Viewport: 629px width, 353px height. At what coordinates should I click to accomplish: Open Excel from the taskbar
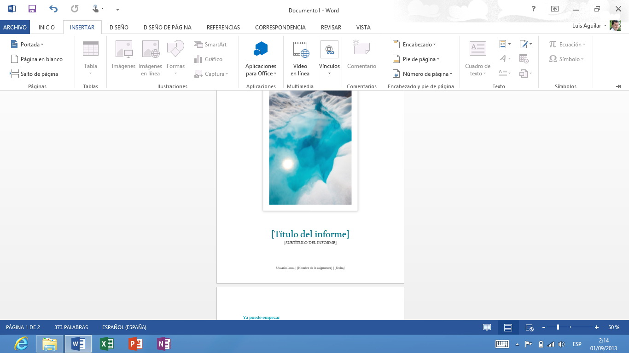[107, 343]
